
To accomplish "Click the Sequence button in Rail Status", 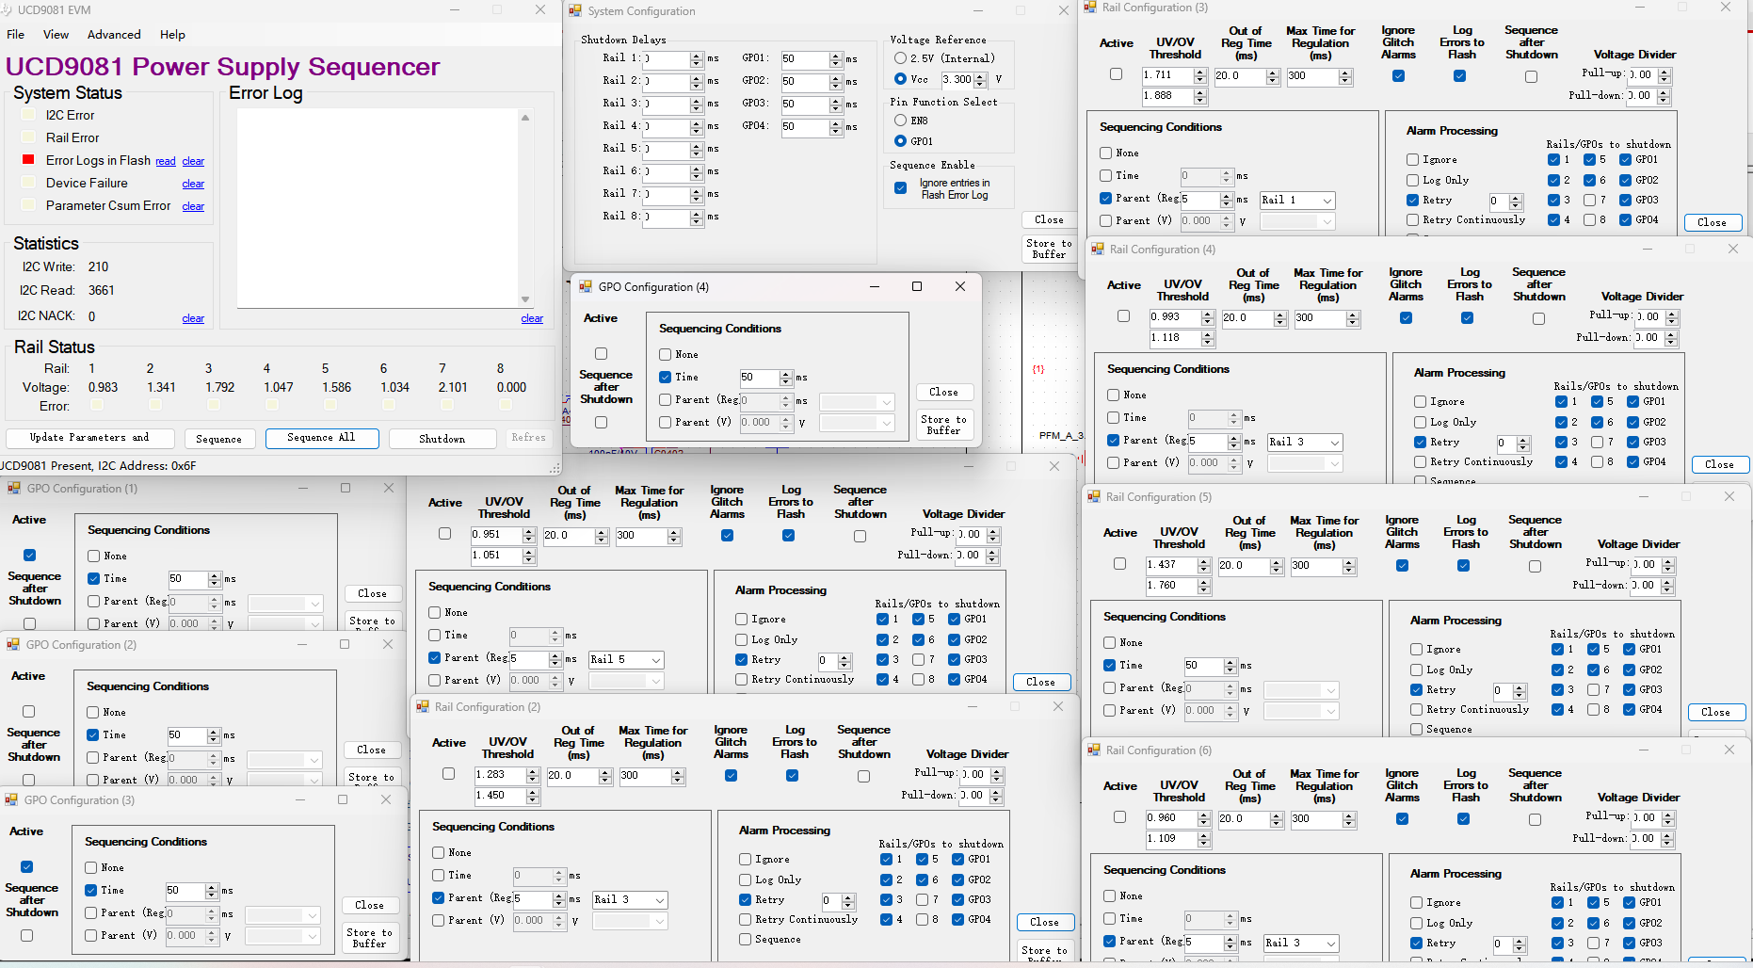I will click(x=219, y=439).
